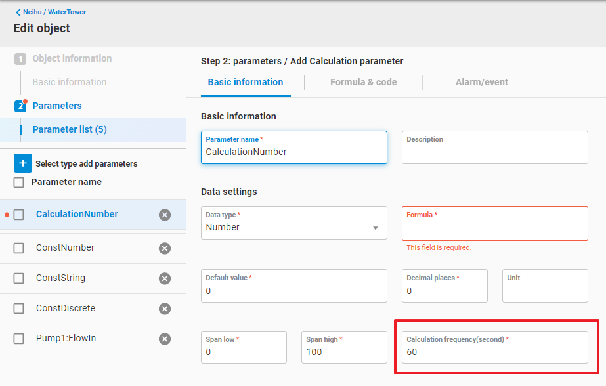Open the Data type dropdown

click(293, 223)
